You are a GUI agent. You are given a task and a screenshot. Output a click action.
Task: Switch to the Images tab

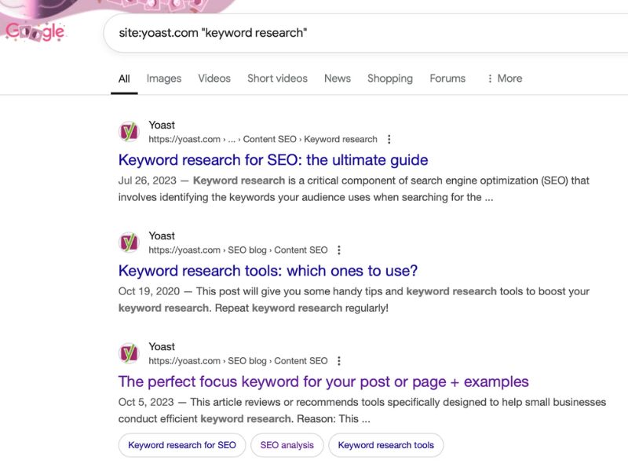(163, 78)
